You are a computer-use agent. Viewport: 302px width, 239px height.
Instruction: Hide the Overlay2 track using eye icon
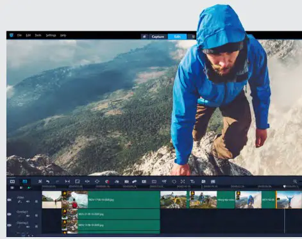click(10, 225)
